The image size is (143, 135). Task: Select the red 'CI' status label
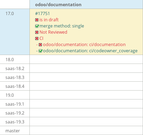[41, 38]
